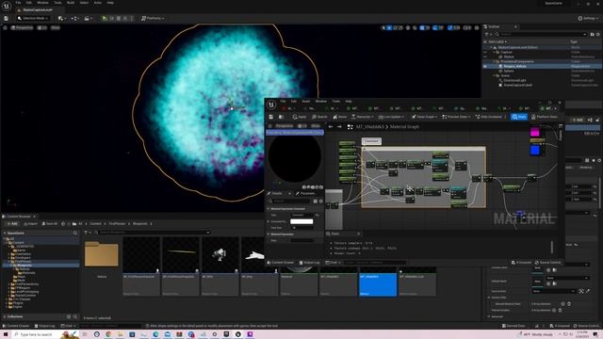Click Add button in Content Browser

pos(11,224)
